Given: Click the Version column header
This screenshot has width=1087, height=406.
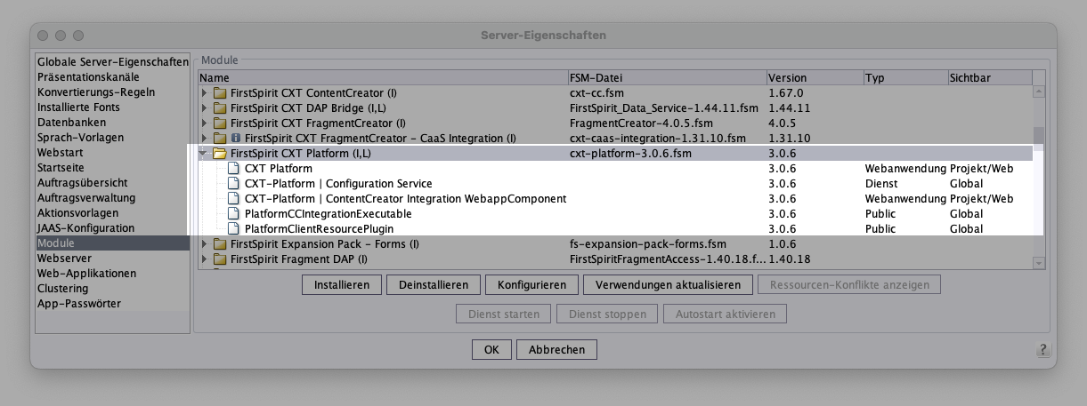Looking at the screenshot, I should tap(815, 78).
